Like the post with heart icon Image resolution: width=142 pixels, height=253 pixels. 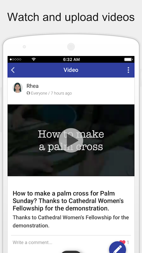coord(122,242)
